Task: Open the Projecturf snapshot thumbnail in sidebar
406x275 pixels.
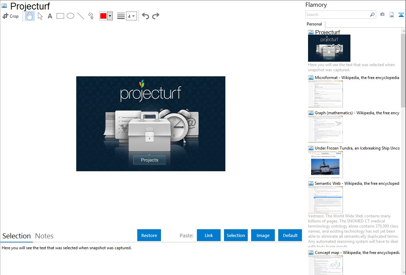Action: (329, 48)
